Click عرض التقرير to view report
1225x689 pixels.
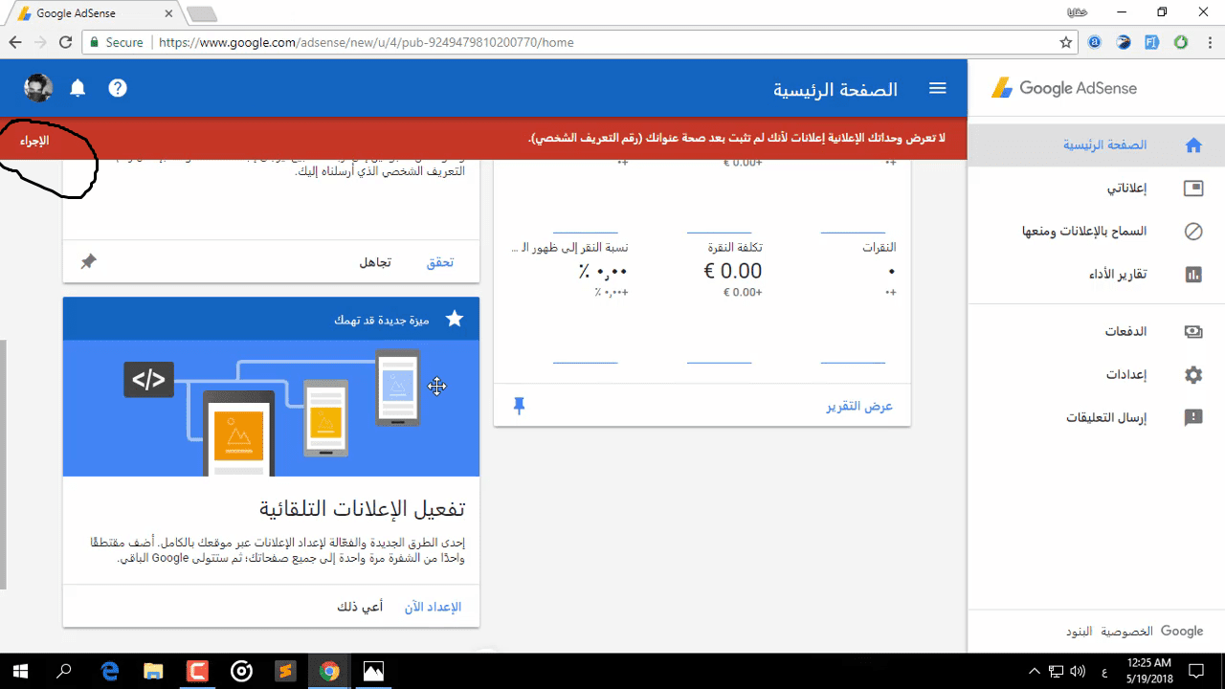[859, 407]
